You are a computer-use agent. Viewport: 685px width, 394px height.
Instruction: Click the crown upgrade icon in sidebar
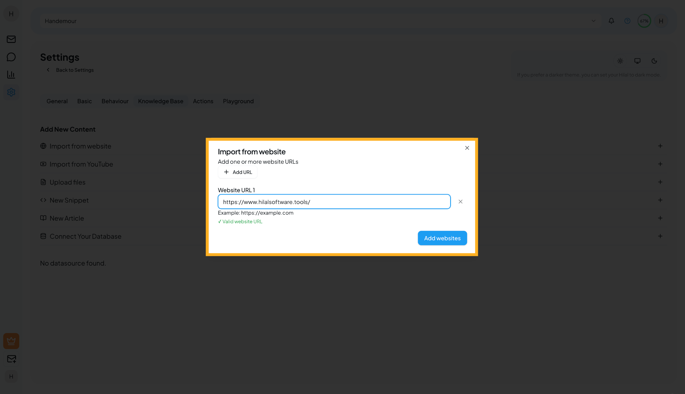11,341
